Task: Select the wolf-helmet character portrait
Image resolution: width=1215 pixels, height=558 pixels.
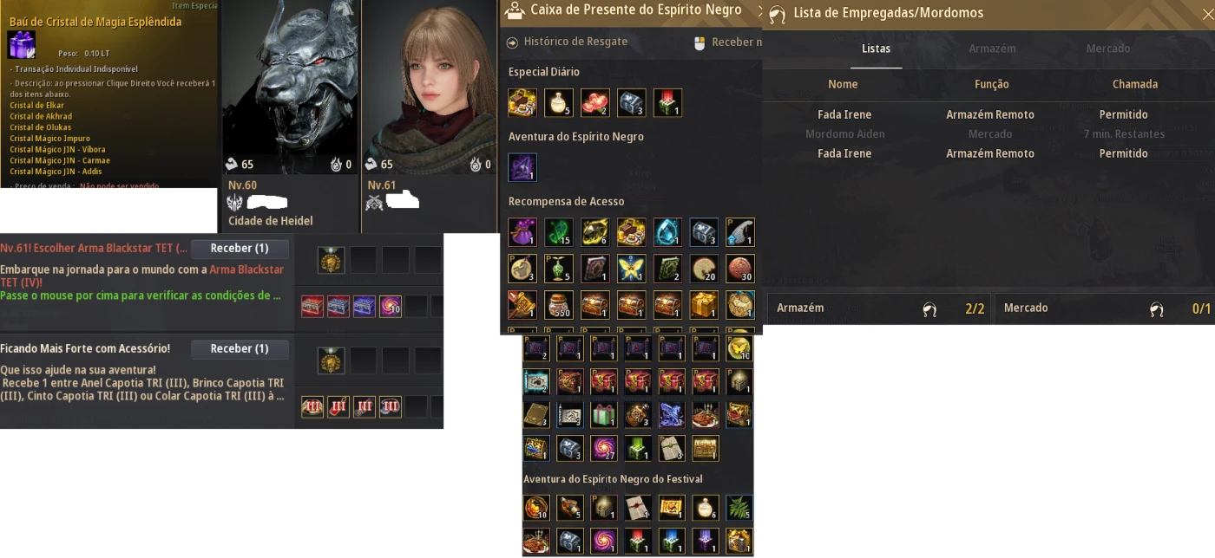Action: point(290,87)
